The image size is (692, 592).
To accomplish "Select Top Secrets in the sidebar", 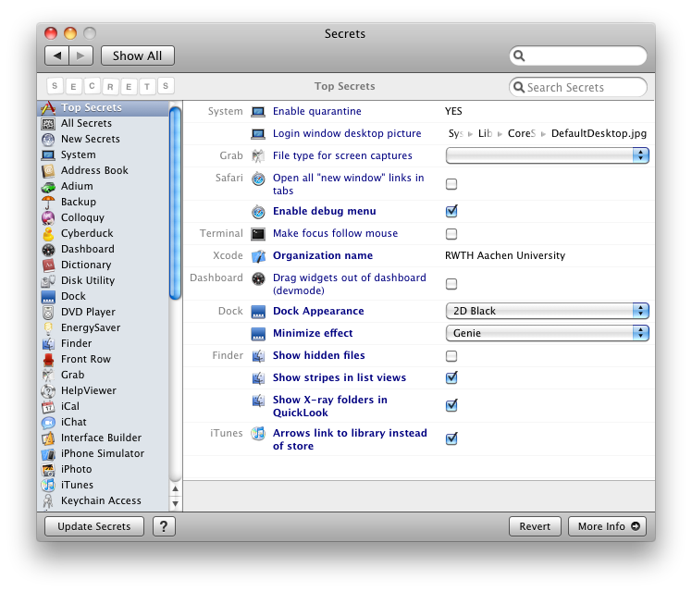I will pyautogui.click(x=91, y=108).
